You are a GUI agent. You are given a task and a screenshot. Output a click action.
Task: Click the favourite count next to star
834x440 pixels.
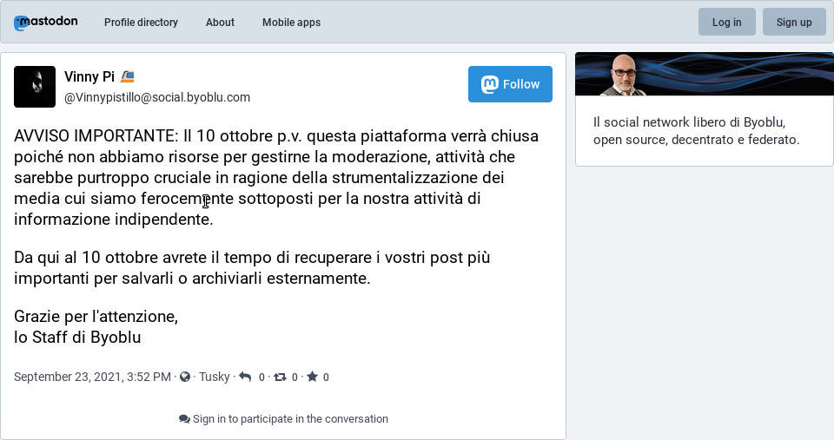(326, 378)
